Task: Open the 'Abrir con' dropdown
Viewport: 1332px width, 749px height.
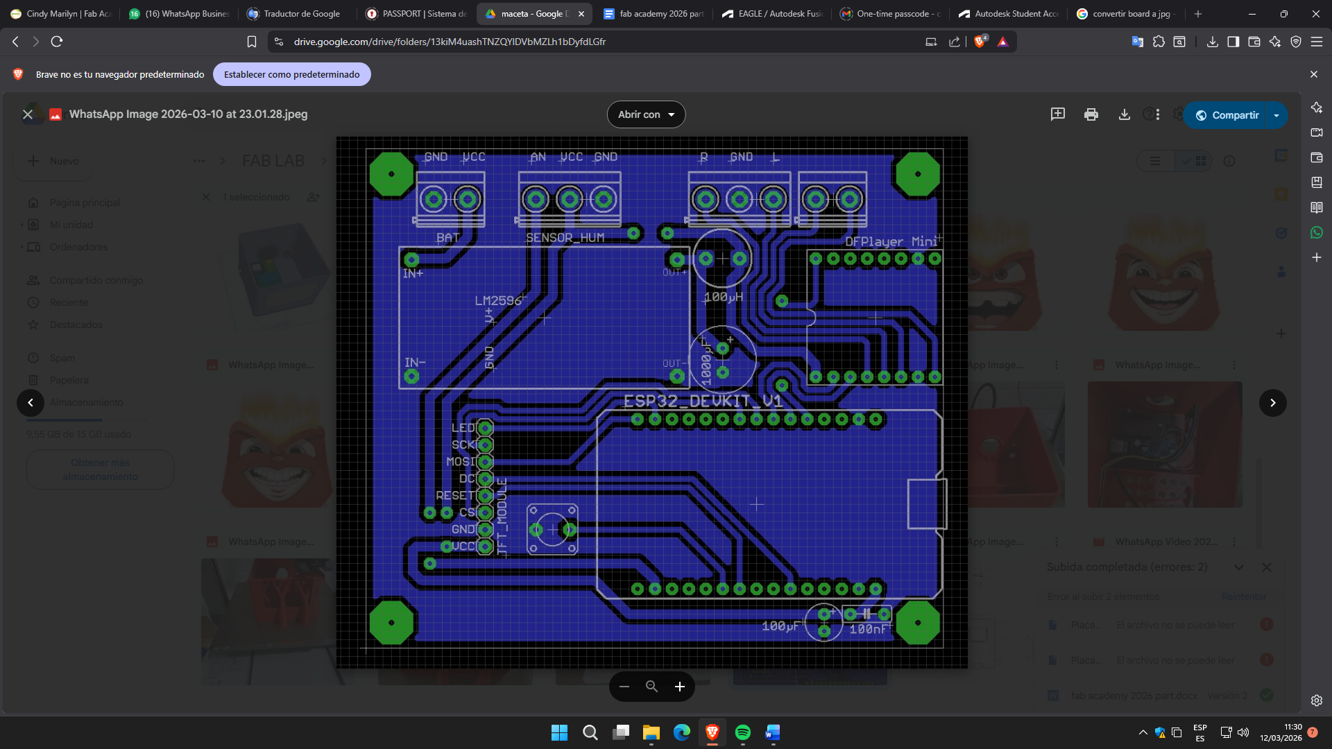Action: point(646,114)
